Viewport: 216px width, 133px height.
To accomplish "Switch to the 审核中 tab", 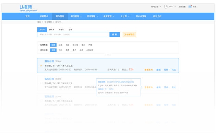I will click(x=61, y=30).
